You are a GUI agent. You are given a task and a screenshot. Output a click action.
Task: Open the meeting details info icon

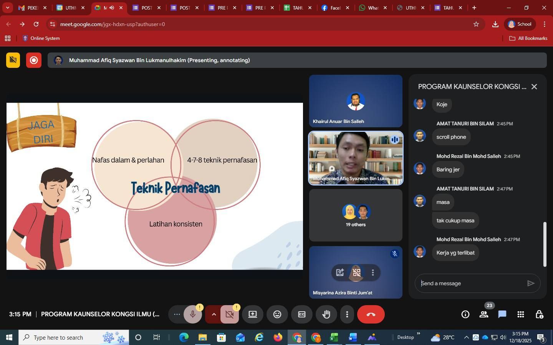pos(465,314)
